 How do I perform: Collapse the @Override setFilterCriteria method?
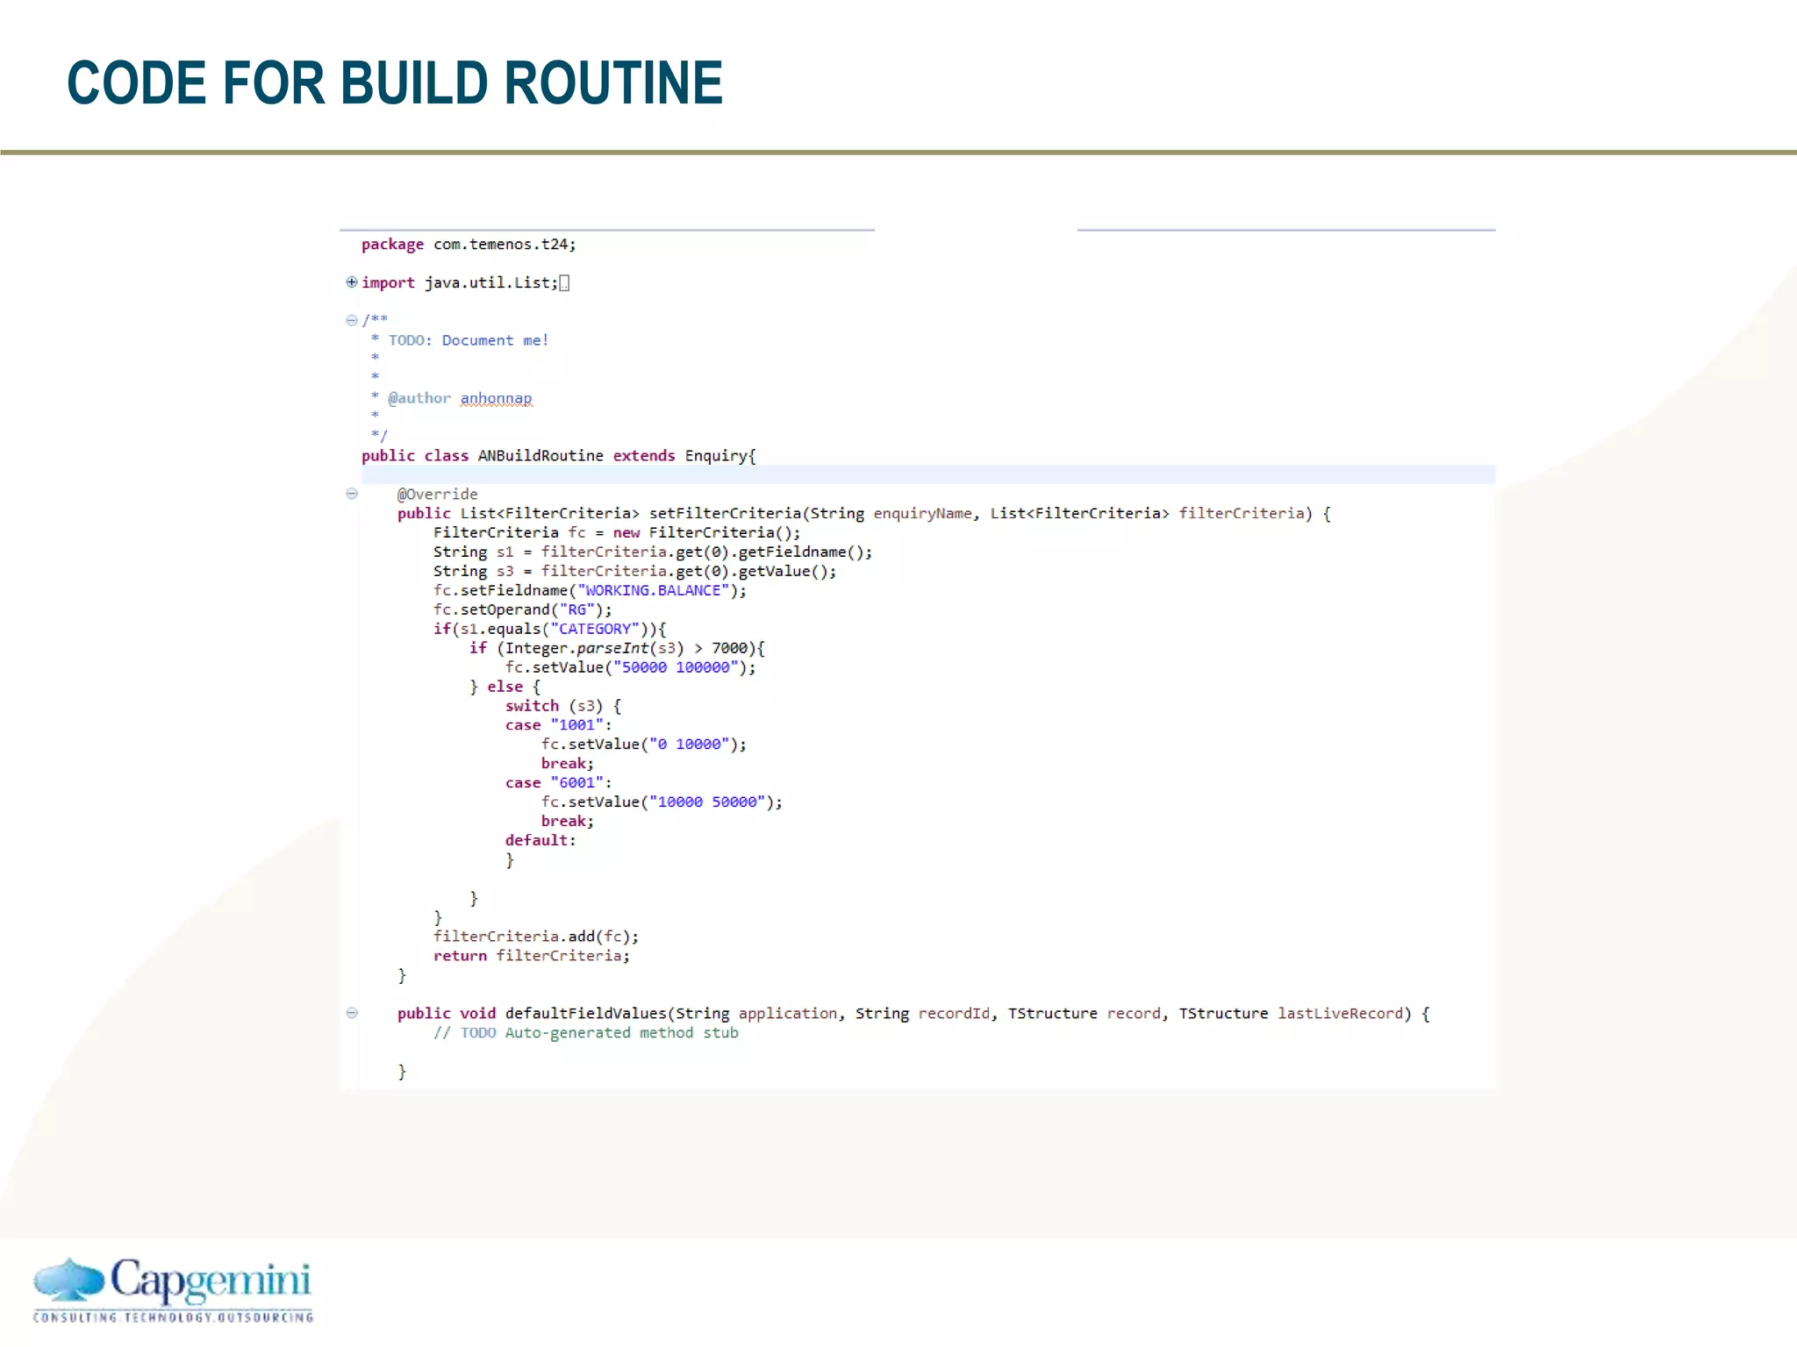pos(352,494)
